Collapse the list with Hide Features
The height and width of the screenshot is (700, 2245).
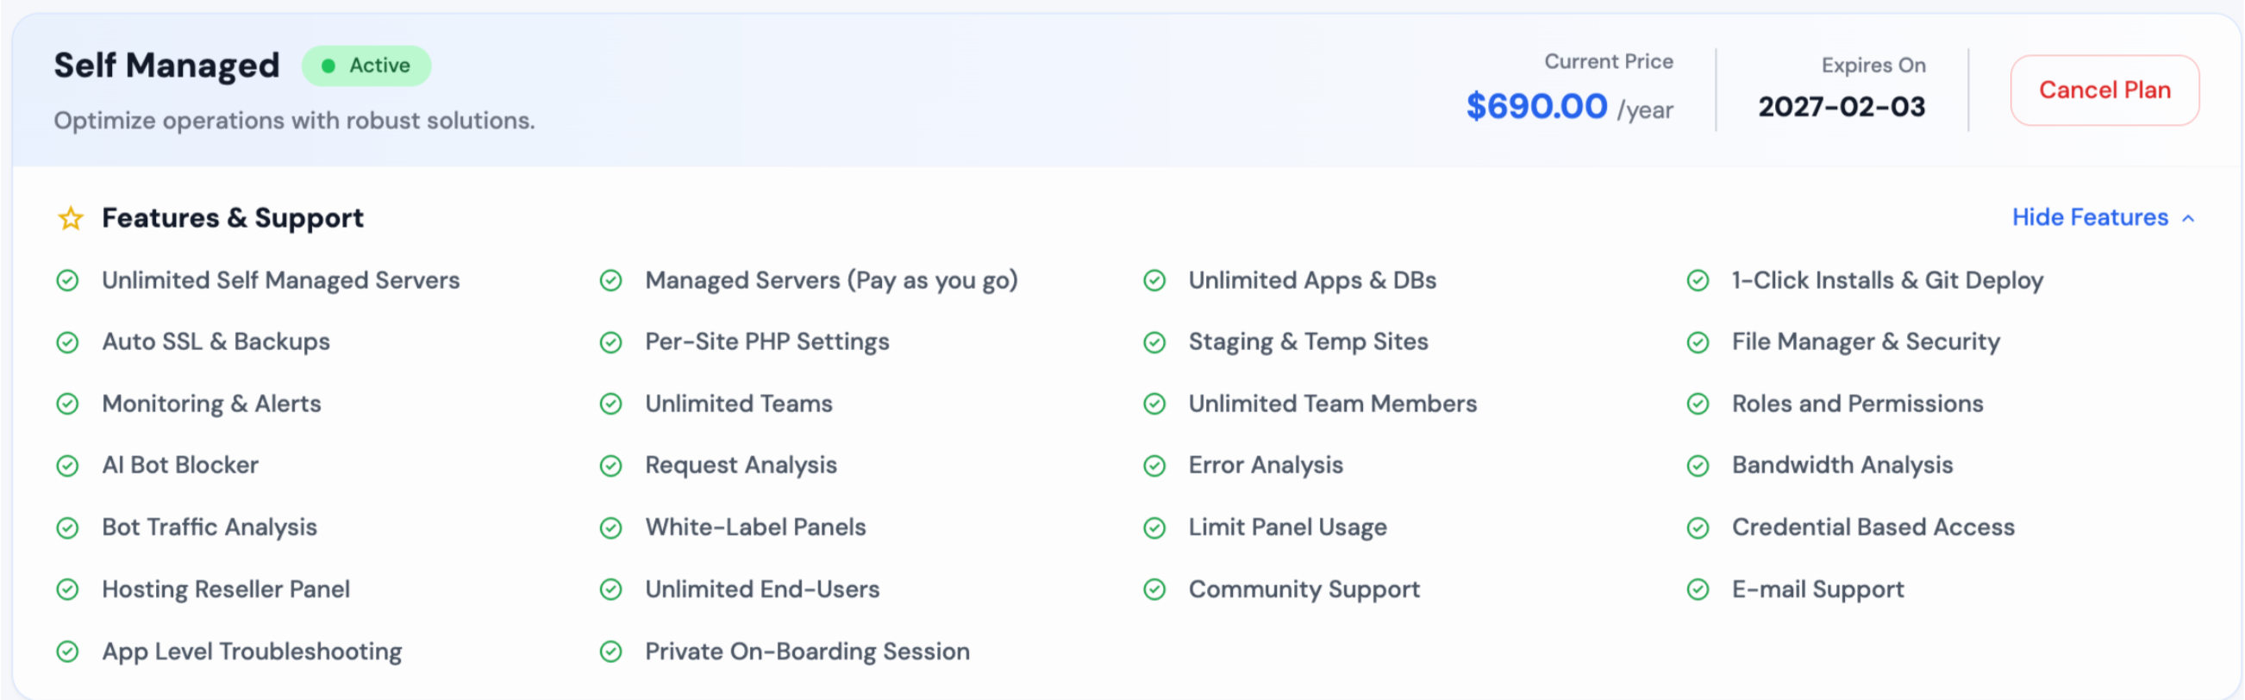point(2089,217)
